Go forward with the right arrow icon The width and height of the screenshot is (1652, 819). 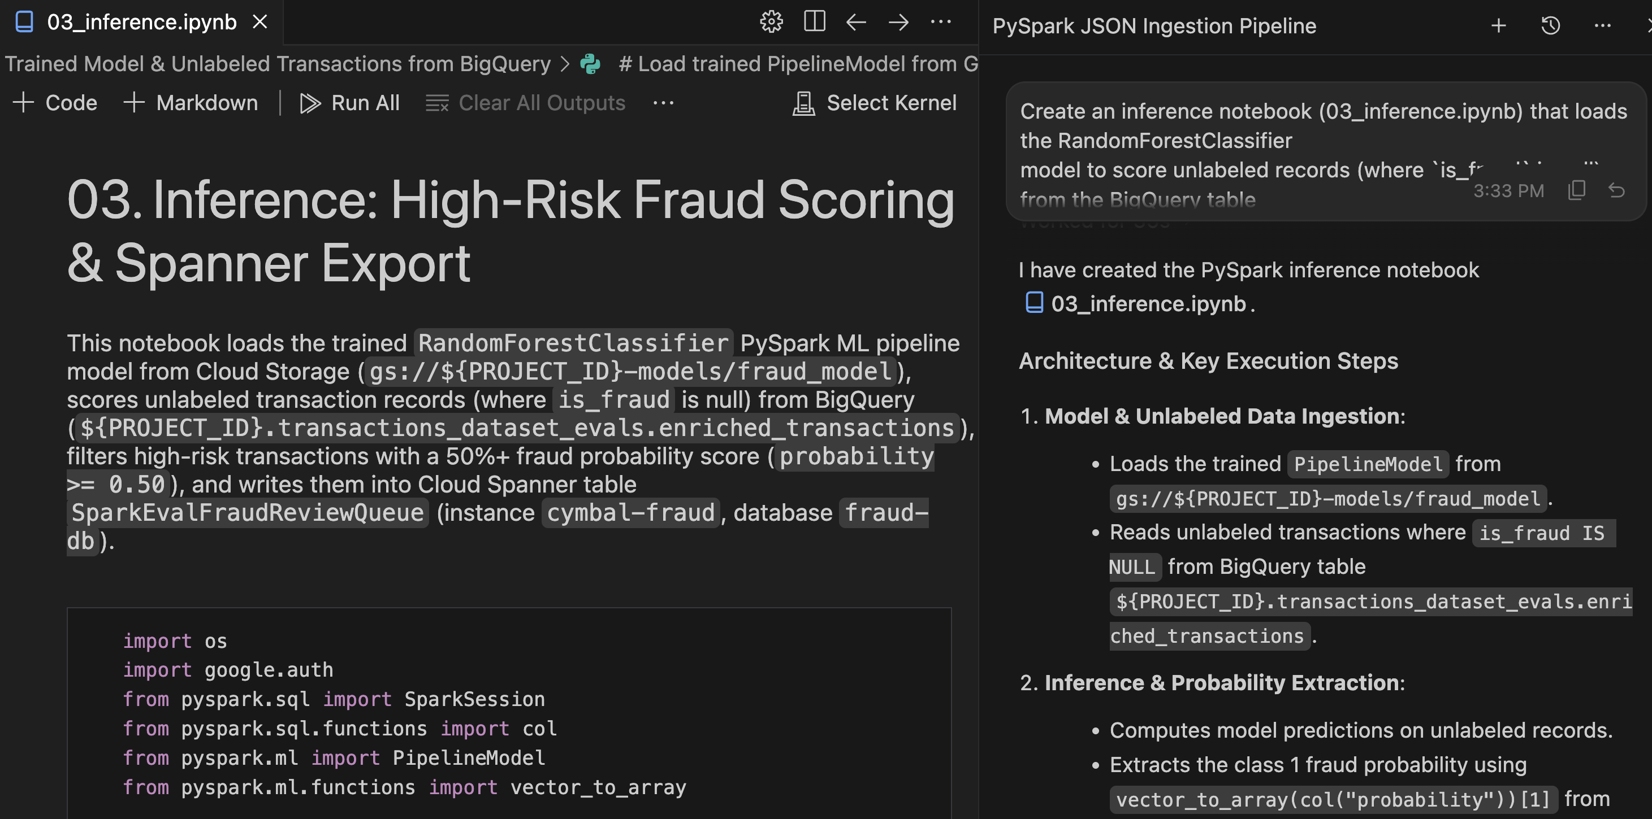pos(898,23)
